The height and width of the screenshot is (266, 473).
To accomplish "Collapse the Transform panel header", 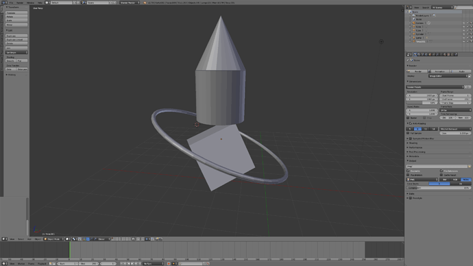I will pyautogui.click(x=12, y=7).
